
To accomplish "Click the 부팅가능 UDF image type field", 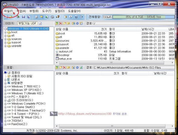I will coord(27,23).
